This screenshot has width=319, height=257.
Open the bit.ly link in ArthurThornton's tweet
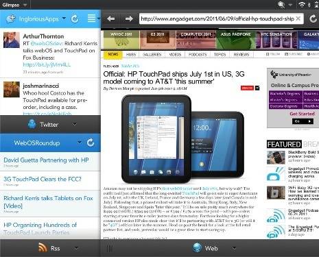point(47,64)
